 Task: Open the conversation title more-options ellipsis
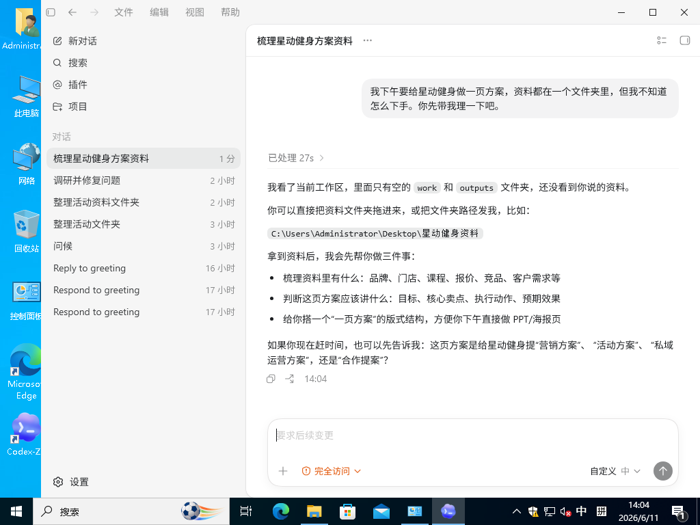pos(367,40)
